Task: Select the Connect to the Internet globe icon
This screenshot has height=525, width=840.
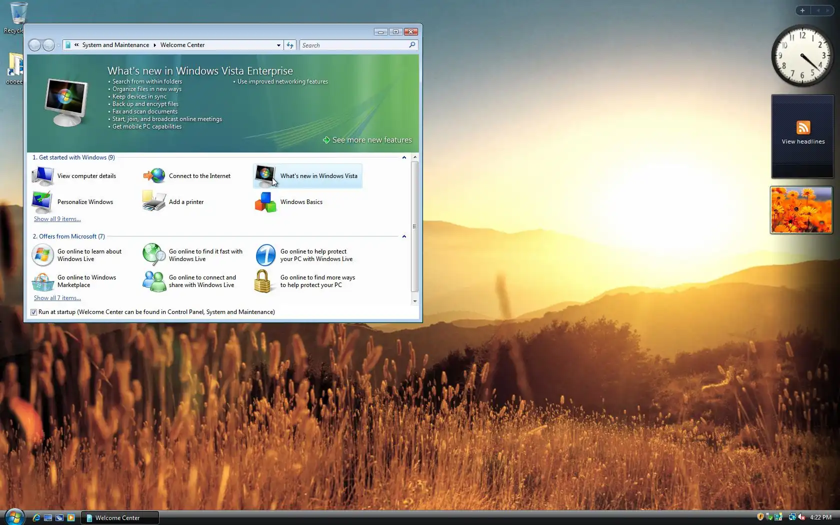Action: pyautogui.click(x=154, y=176)
